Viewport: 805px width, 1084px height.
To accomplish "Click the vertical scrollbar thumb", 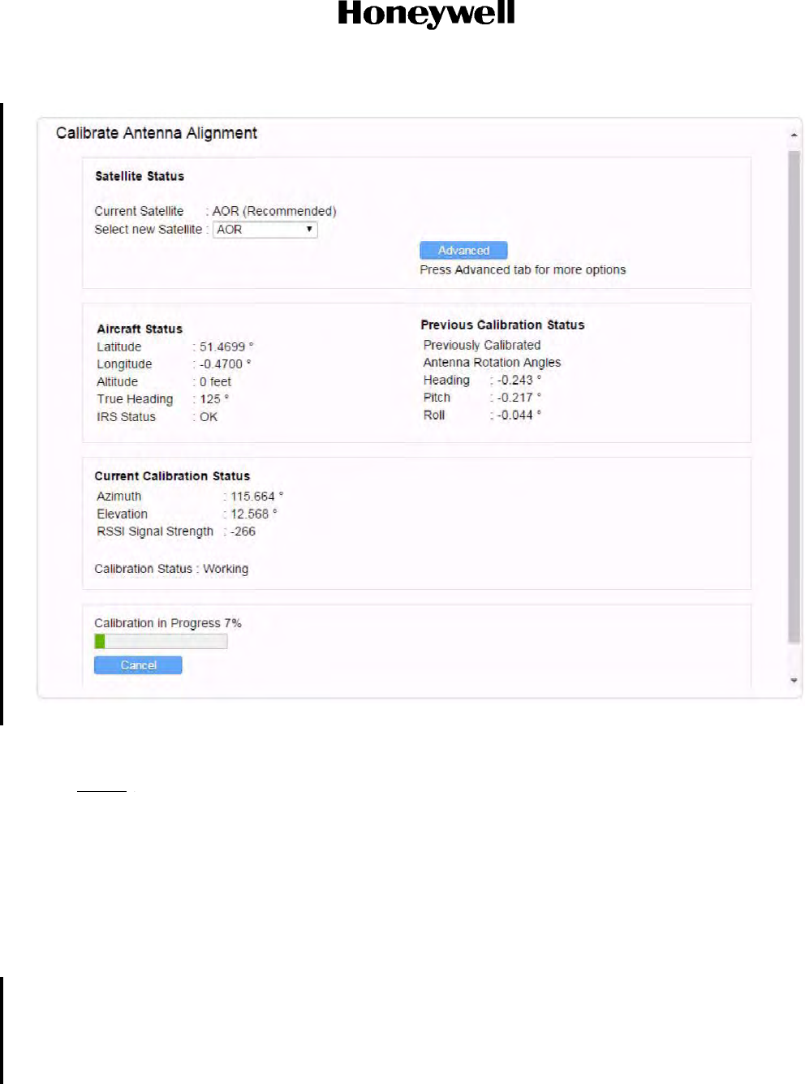I will point(794,398).
